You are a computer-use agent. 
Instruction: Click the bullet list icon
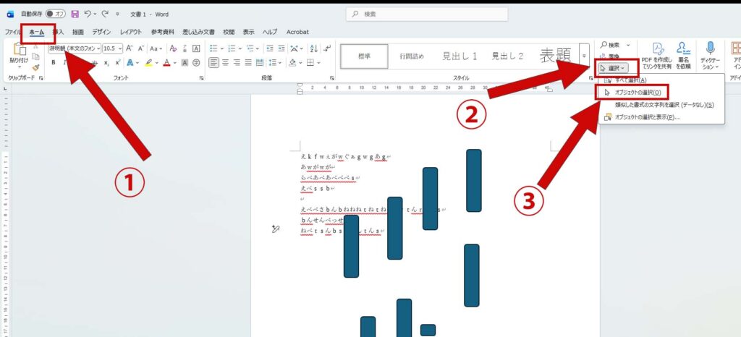click(215, 48)
